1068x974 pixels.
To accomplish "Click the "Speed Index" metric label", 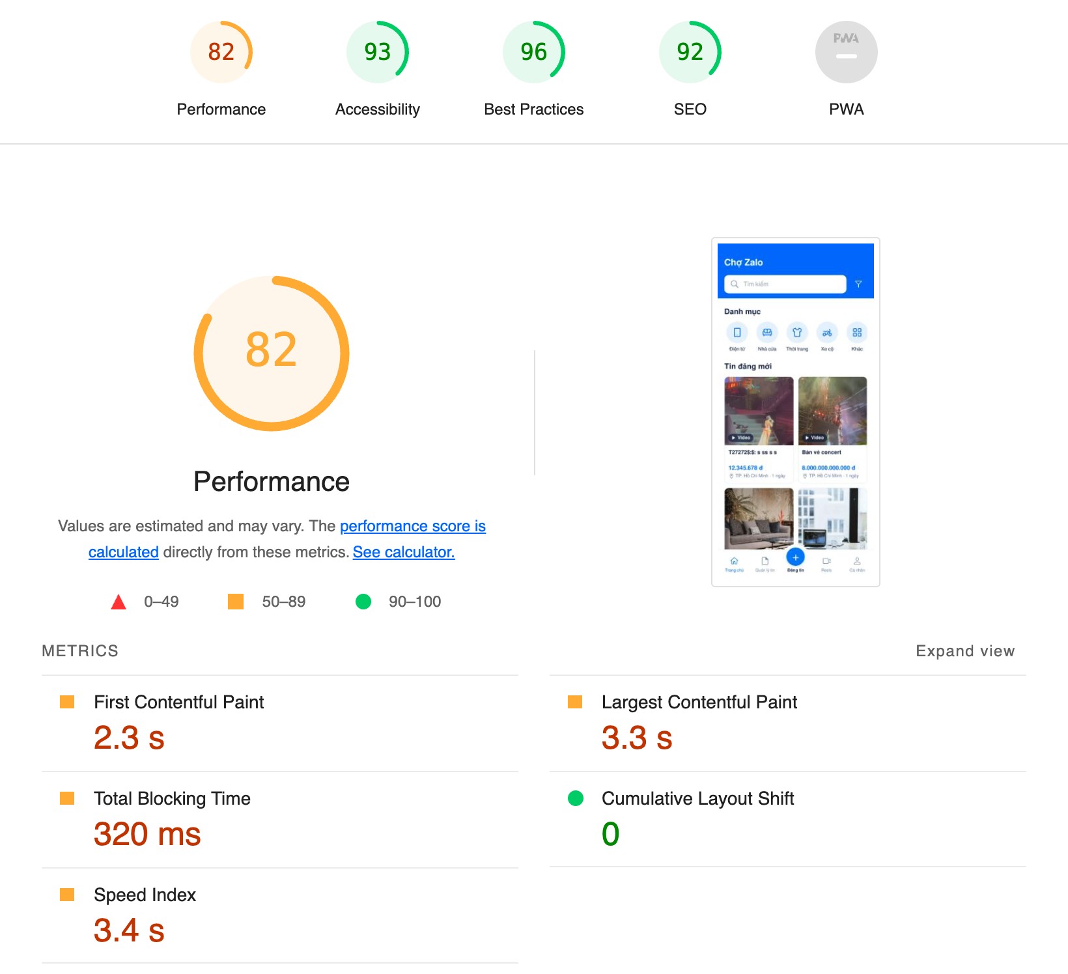I will pyautogui.click(x=145, y=895).
